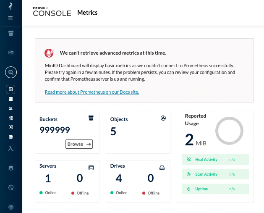Viewport: 264px width, 213px height.
Task: Open Drives via the stacked-disk sidebar icon
Action: pyautogui.click(x=10, y=137)
